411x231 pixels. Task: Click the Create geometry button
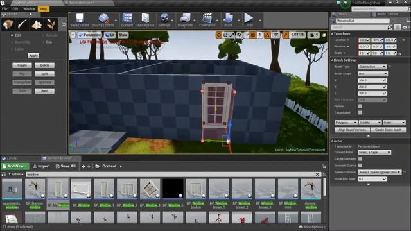click(x=22, y=65)
